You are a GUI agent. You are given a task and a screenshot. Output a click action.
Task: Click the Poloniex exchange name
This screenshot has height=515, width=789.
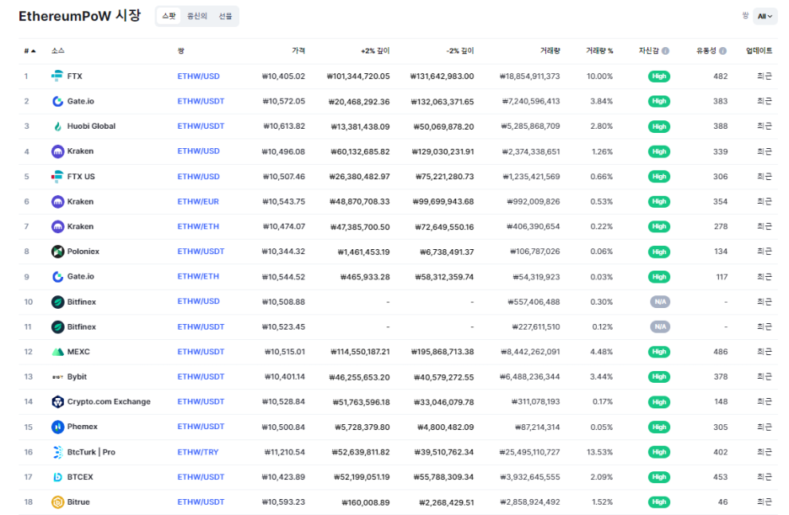[83, 252]
